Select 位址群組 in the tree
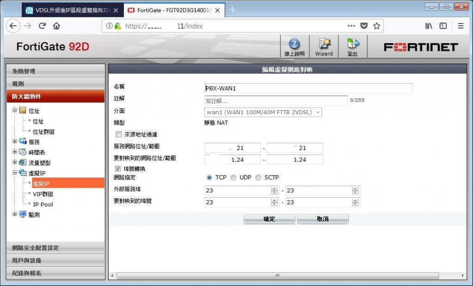Viewport: 473px width, 286px height. click(x=43, y=132)
